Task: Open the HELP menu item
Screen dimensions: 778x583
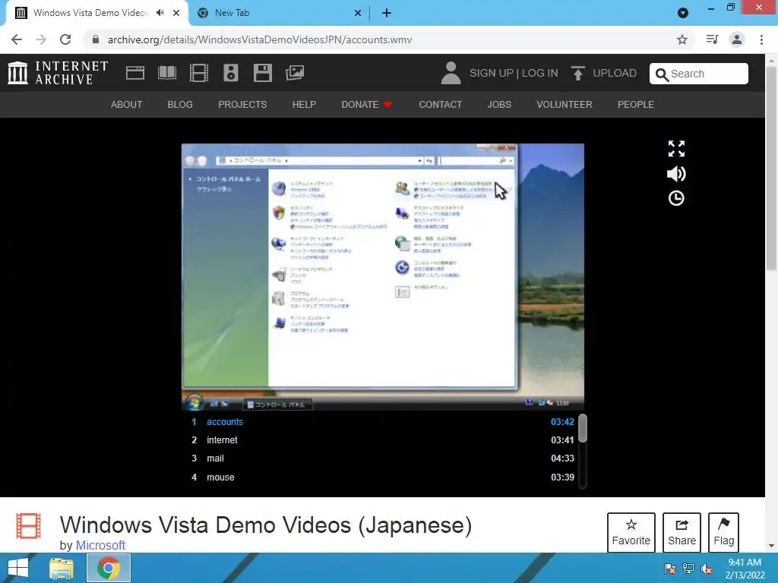Action: 304,105
